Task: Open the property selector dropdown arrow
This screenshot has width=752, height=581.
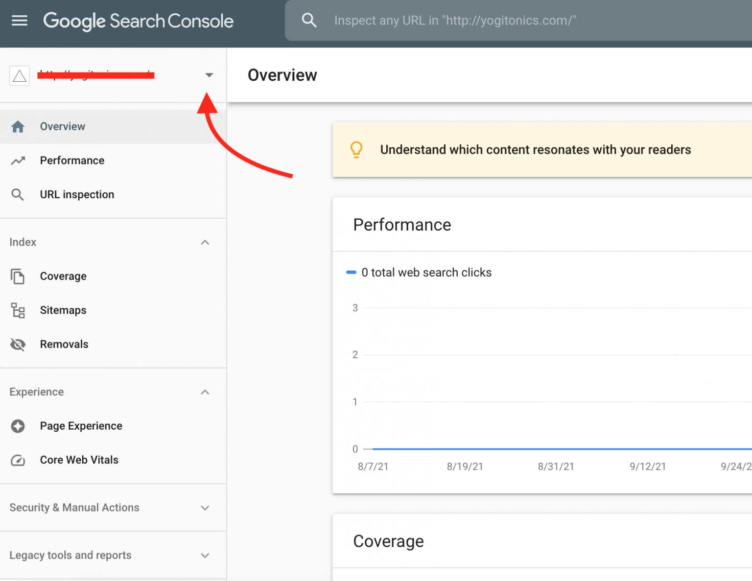Action: pyautogui.click(x=209, y=75)
